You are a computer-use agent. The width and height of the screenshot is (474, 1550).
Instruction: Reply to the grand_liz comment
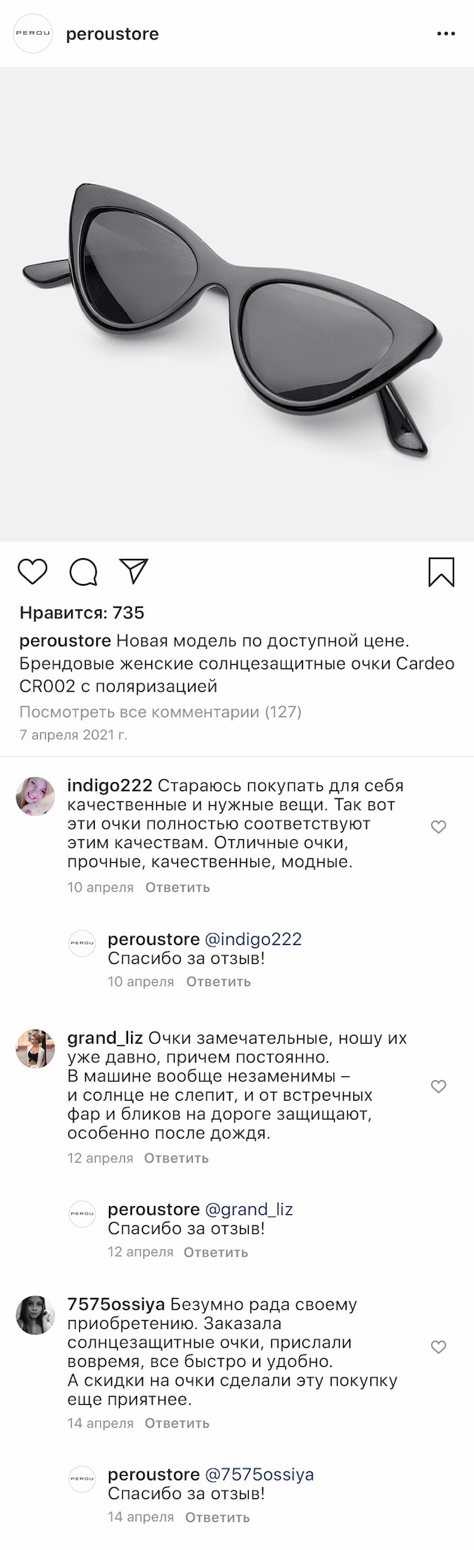coord(176,1158)
